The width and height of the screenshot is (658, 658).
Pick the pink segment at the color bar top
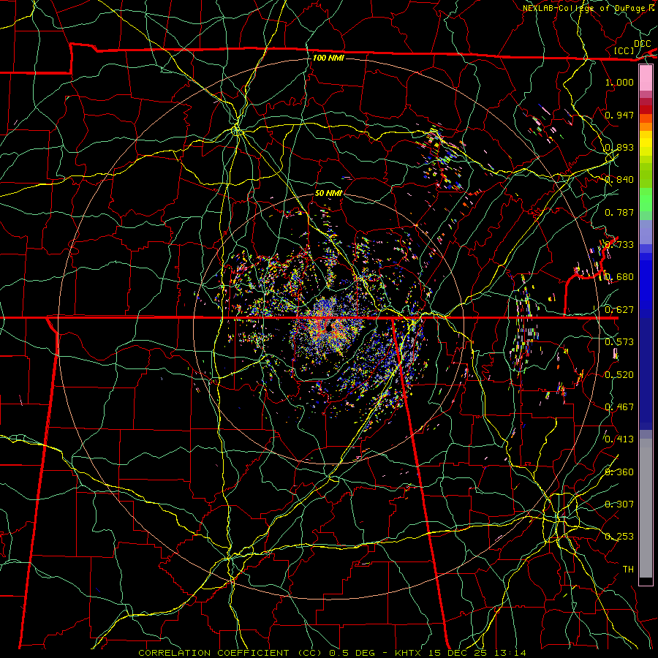(646, 77)
